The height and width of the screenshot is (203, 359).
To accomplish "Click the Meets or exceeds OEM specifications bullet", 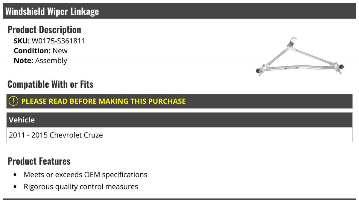I will point(86,175).
